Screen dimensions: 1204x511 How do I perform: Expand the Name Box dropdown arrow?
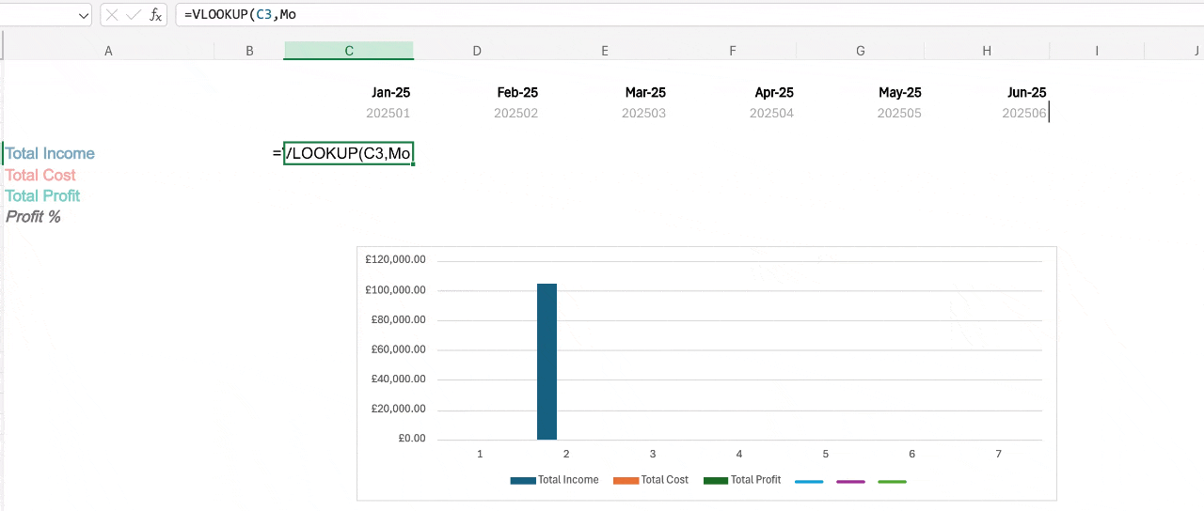click(84, 15)
